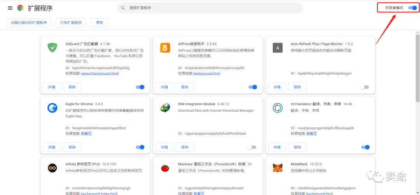Click the Chrome logo icon

tap(20, 8)
